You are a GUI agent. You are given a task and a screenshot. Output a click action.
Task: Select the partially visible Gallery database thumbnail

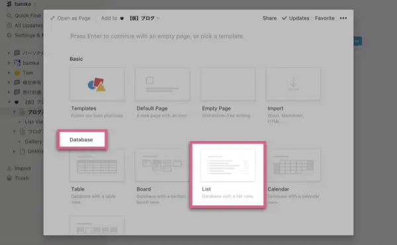(x=97, y=225)
